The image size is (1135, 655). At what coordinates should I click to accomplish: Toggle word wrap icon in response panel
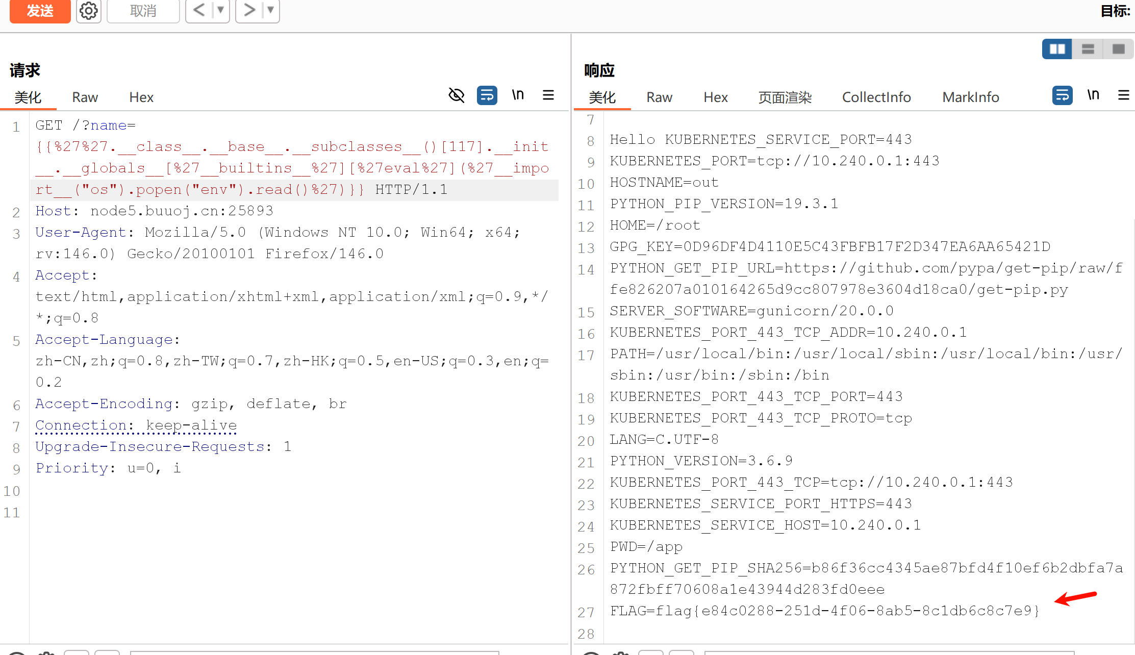(x=1062, y=95)
